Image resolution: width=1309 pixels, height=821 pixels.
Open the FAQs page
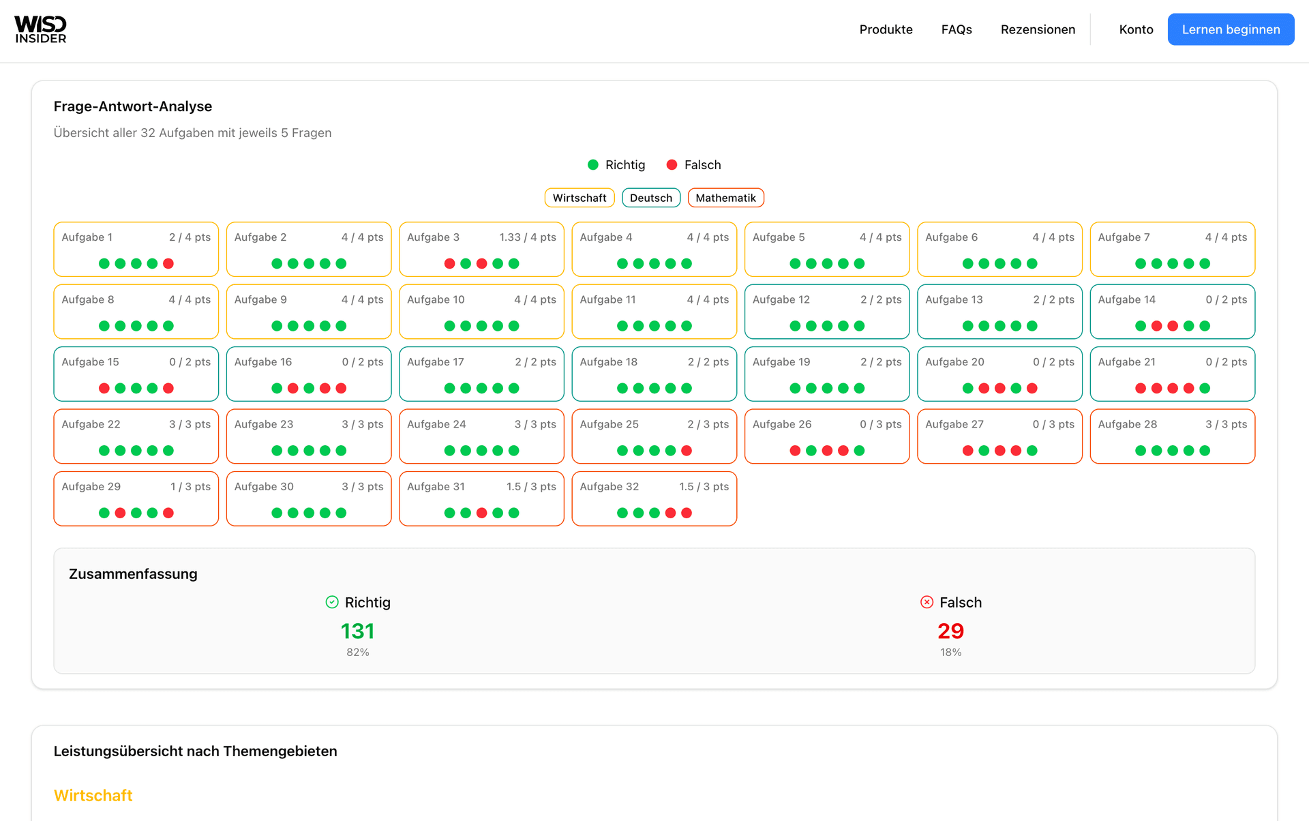[x=957, y=29]
